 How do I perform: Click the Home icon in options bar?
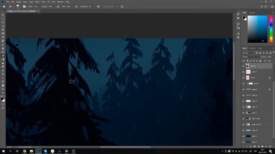click(x=4, y=6)
